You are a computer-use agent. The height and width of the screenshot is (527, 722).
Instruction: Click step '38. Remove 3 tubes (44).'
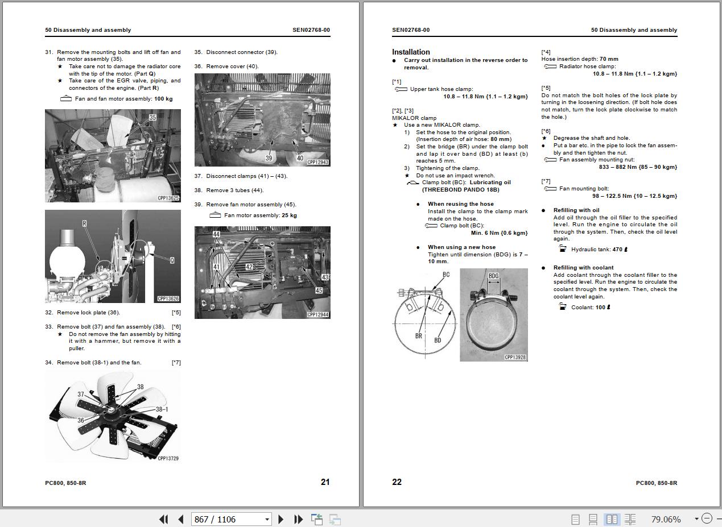tap(229, 190)
